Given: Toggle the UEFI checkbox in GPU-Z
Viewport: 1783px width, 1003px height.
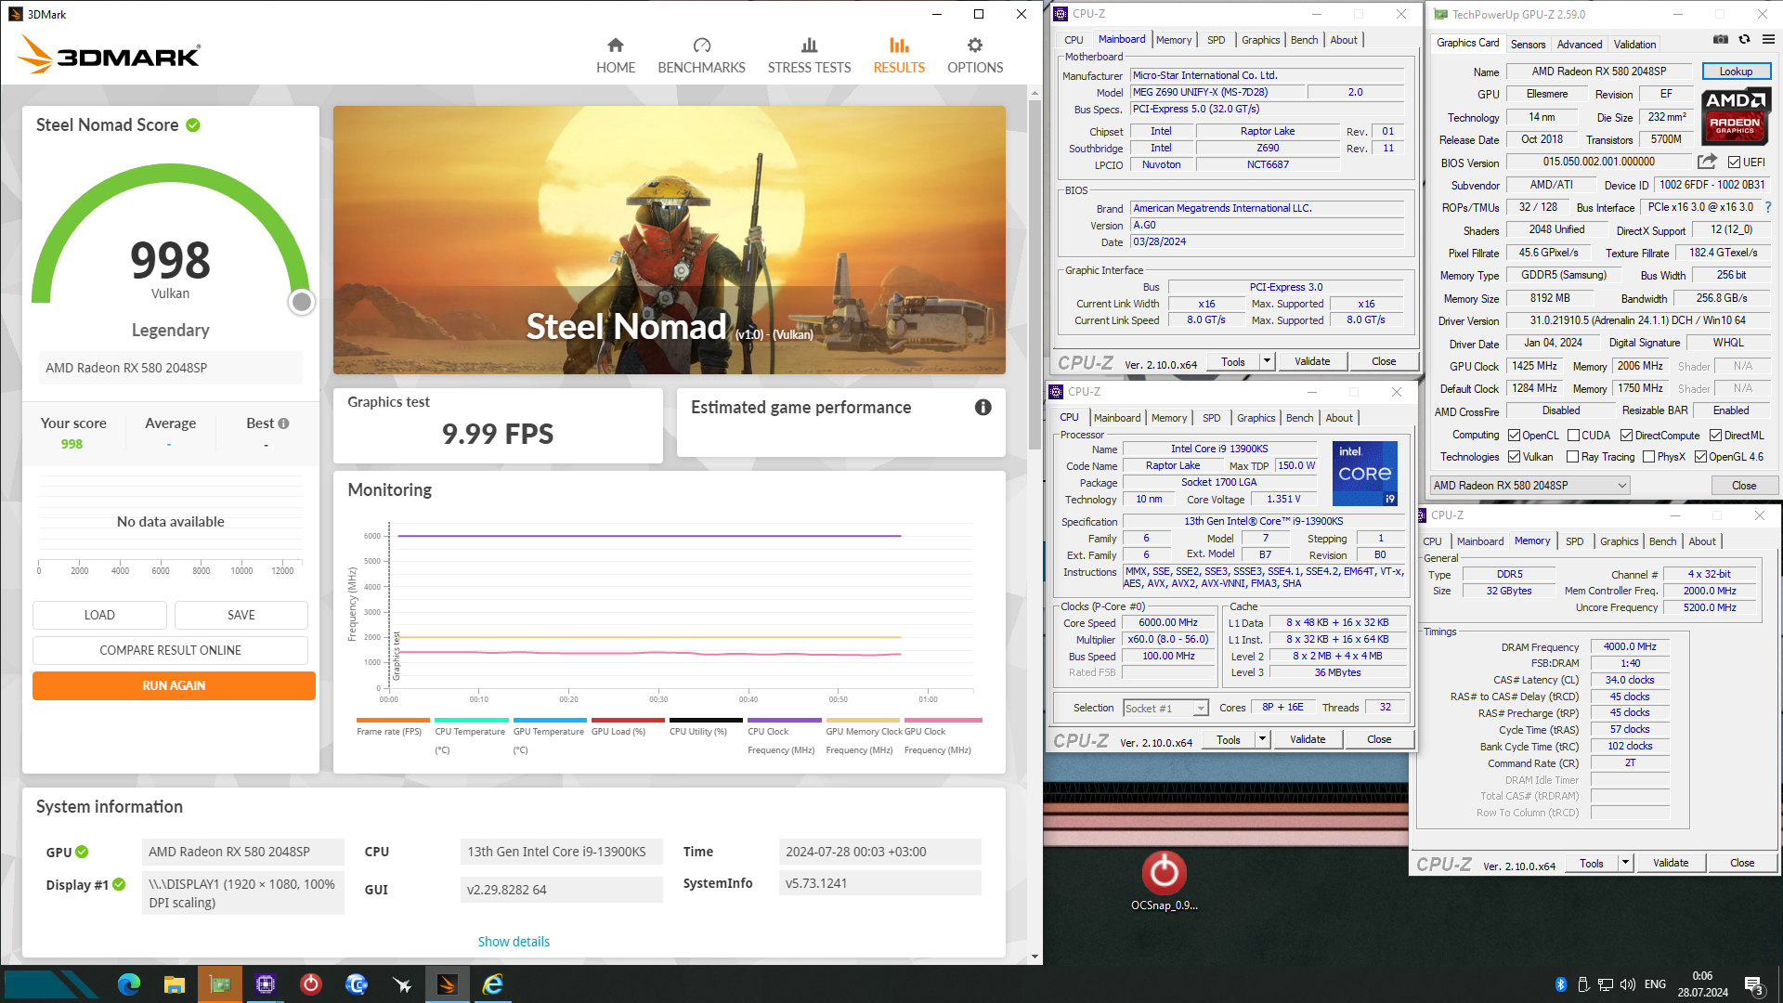Looking at the screenshot, I should tap(1734, 163).
